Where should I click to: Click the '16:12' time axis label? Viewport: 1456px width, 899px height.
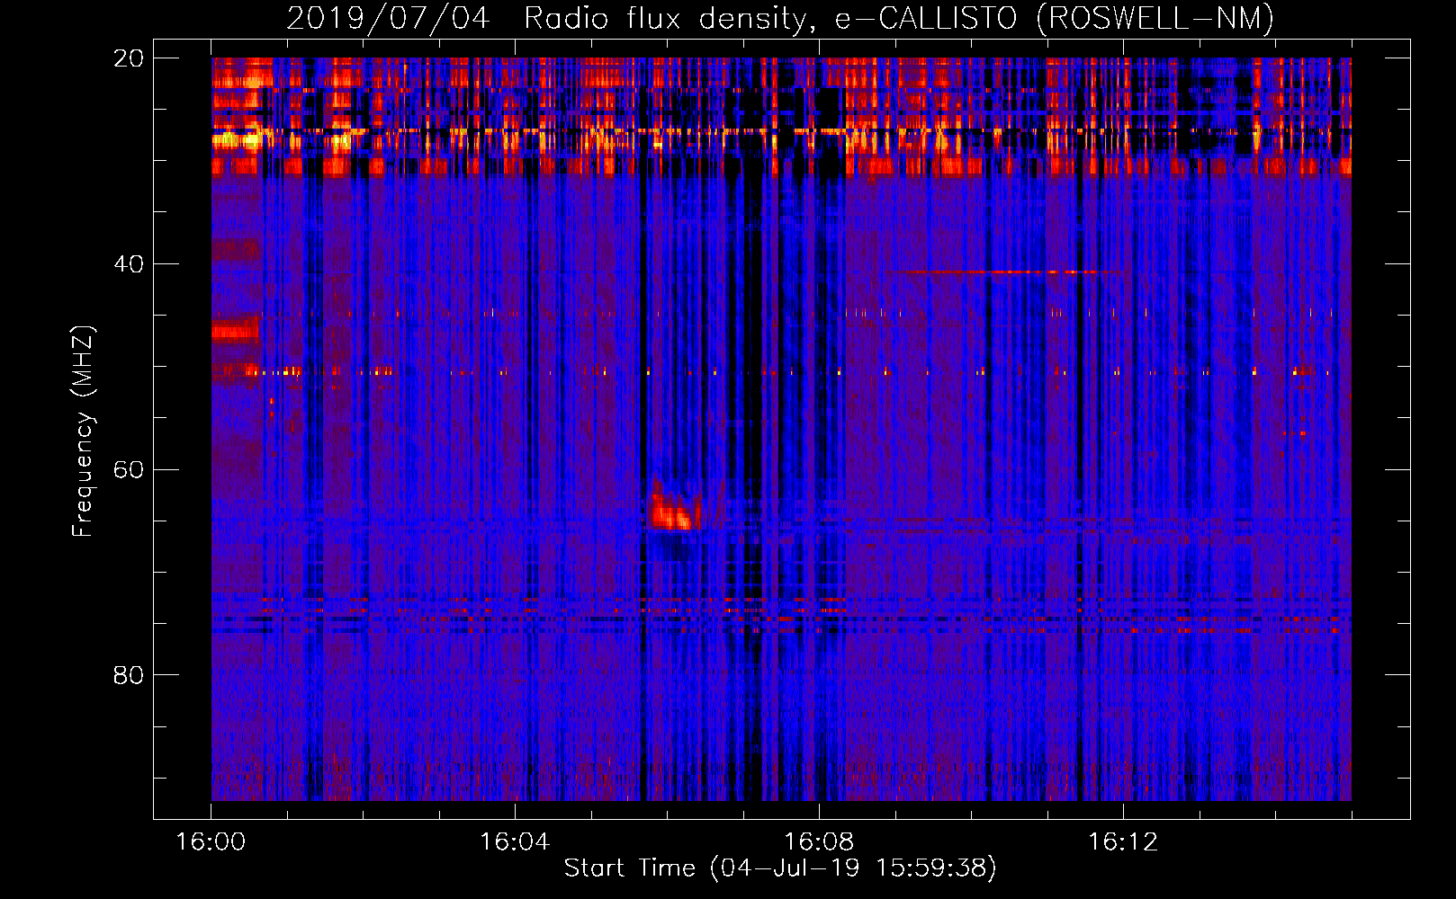pyautogui.click(x=1123, y=842)
